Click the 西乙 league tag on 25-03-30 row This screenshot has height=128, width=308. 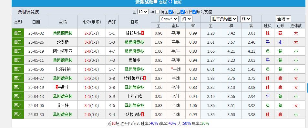(18, 114)
